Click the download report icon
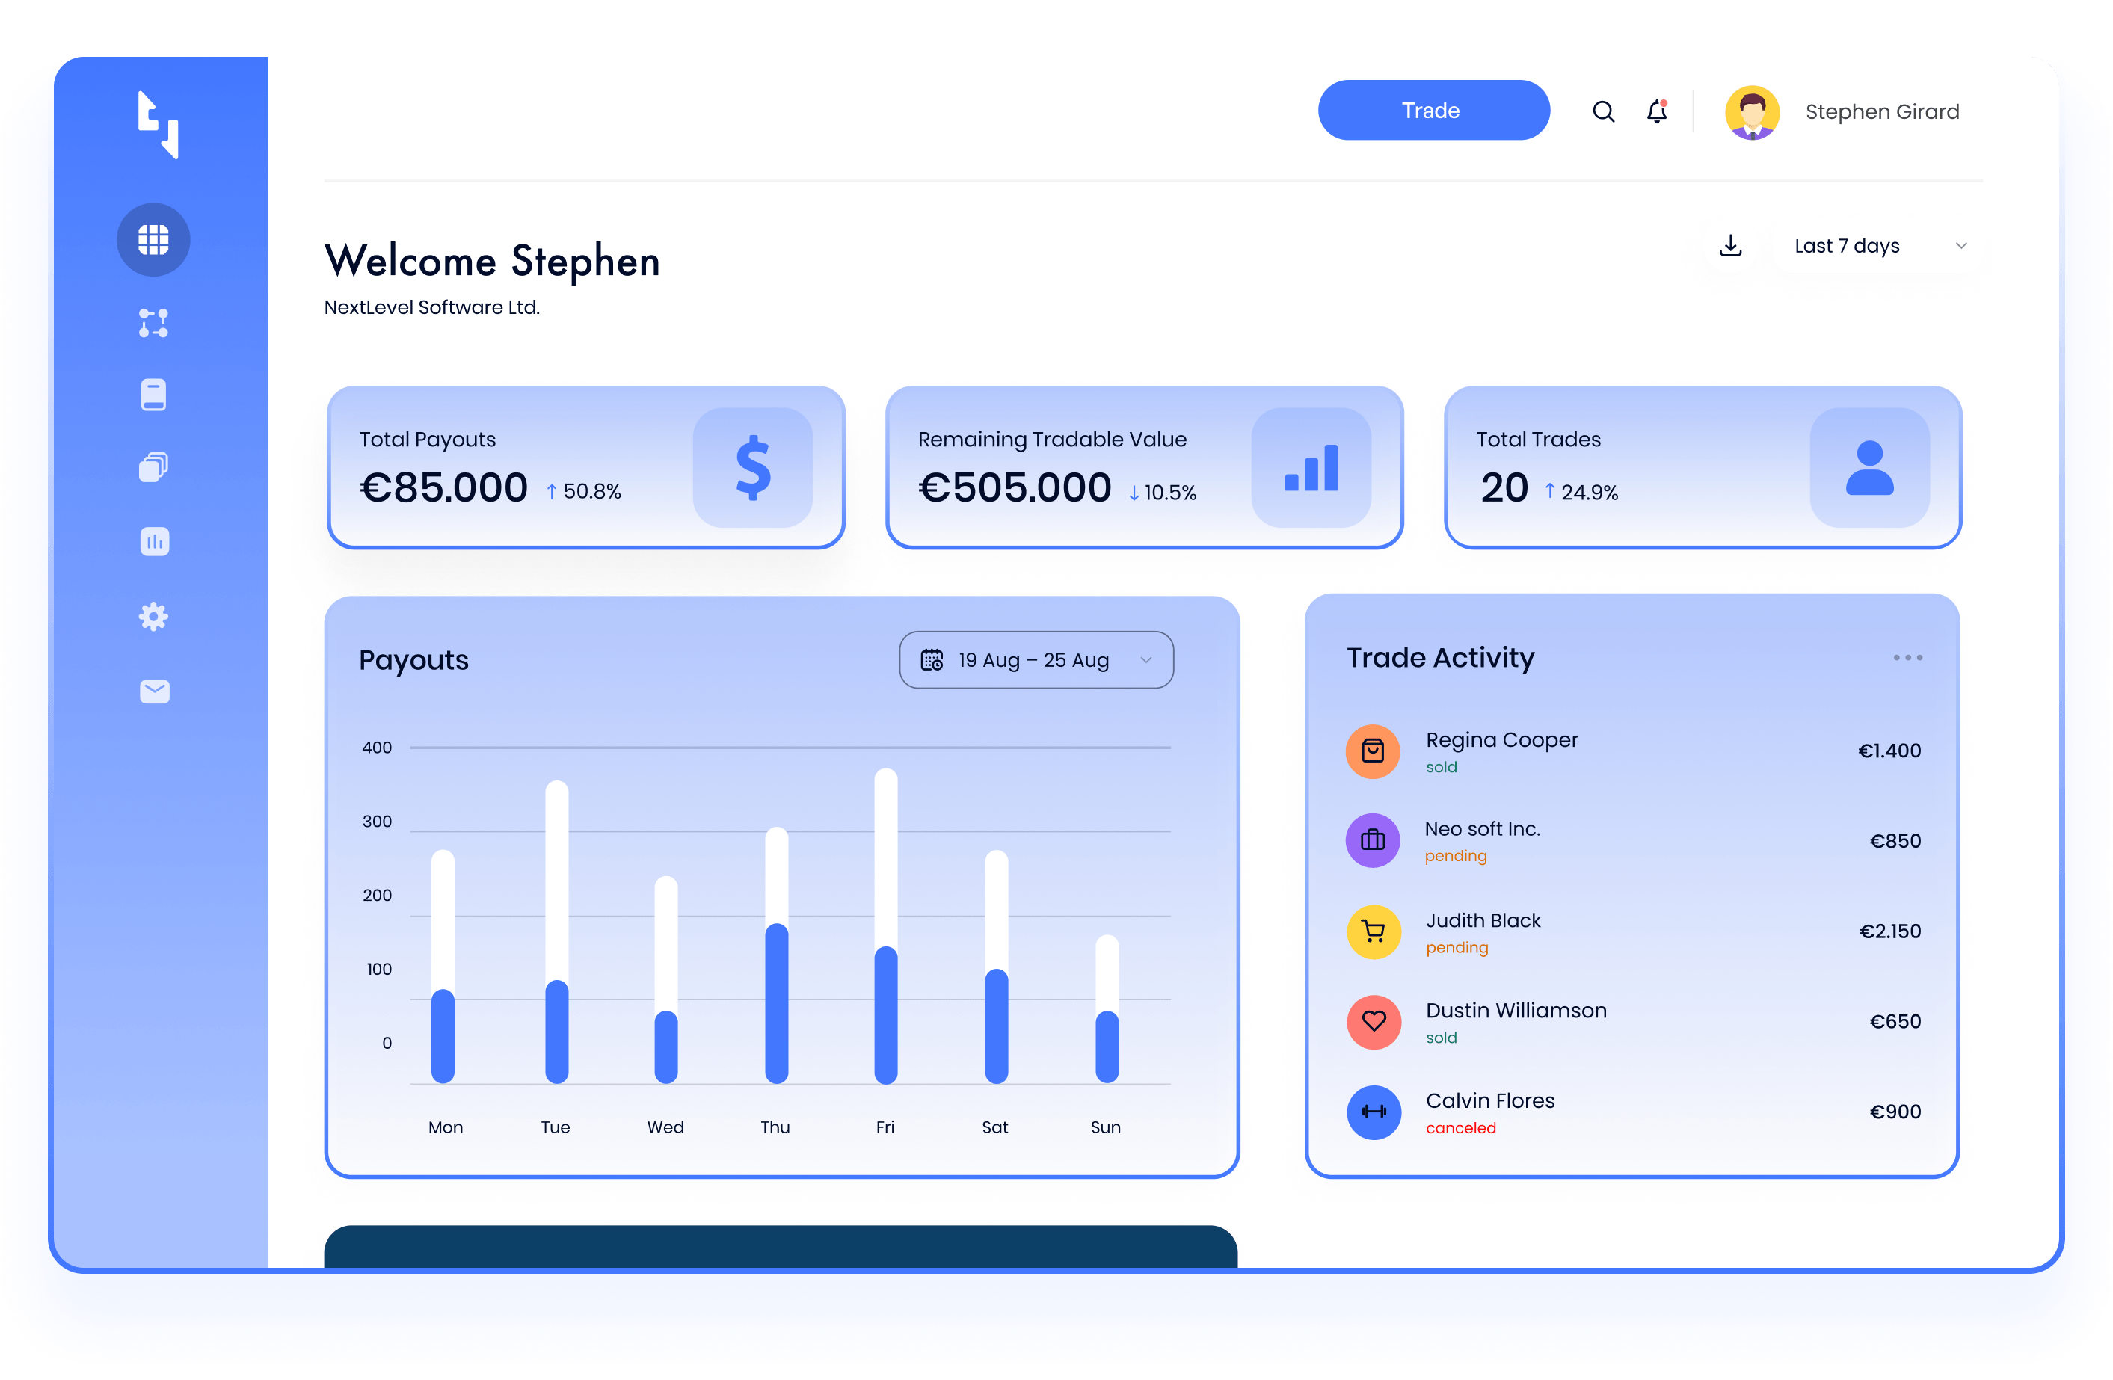Image resolution: width=2113 pixels, height=1380 pixels. pos(1729,246)
